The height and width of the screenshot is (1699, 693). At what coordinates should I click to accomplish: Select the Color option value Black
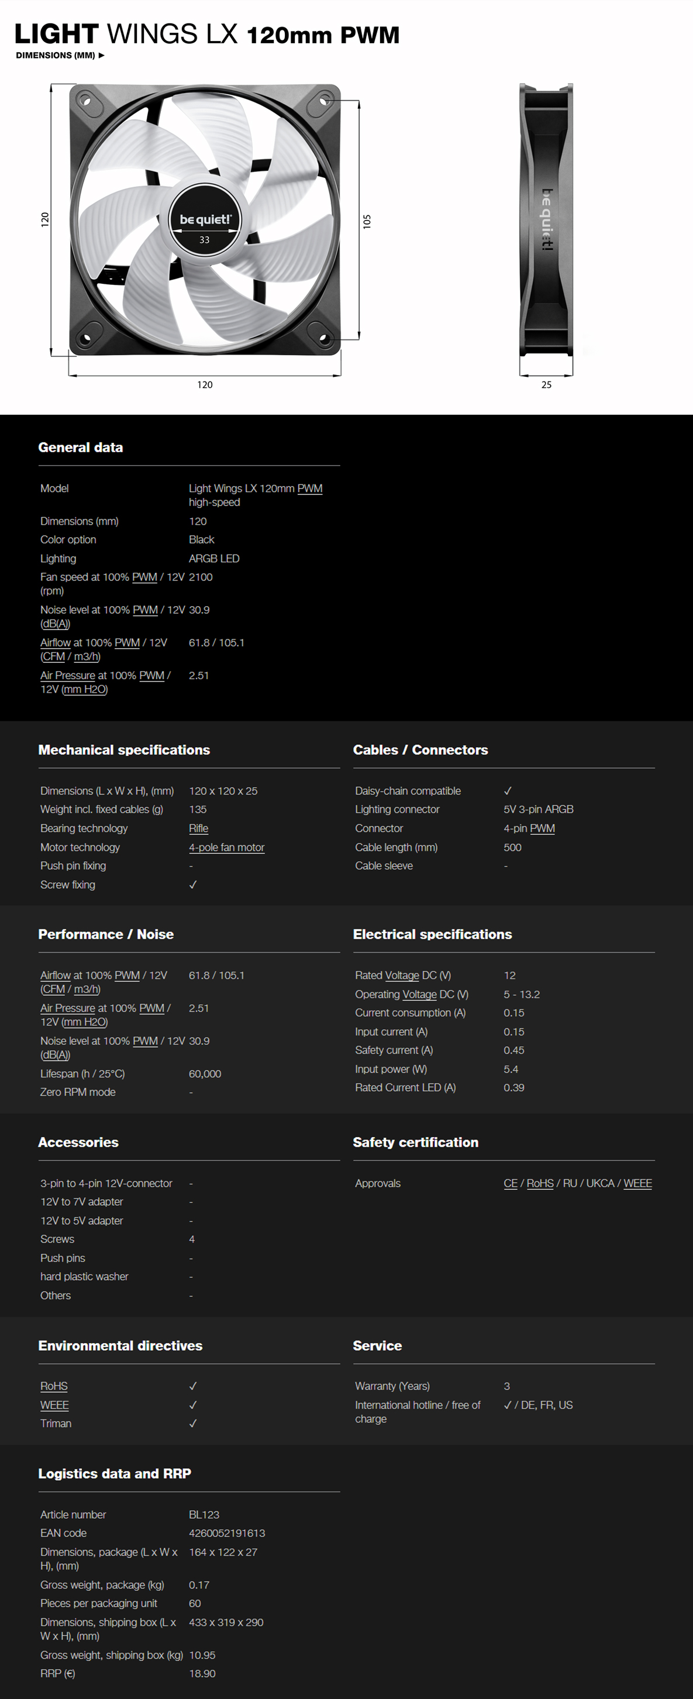(202, 540)
